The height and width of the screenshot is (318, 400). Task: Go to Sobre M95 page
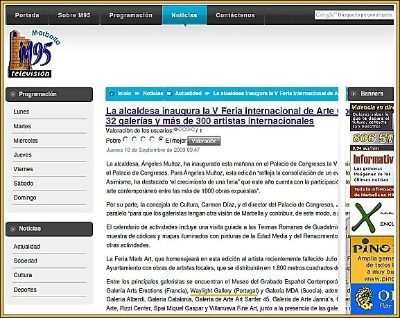point(74,15)
